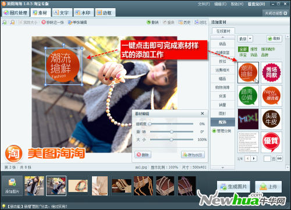Viewport: 291px width, 210px height.
Task: Click the sticker's top rotation handle on canvas
Action: click(63, 45)
